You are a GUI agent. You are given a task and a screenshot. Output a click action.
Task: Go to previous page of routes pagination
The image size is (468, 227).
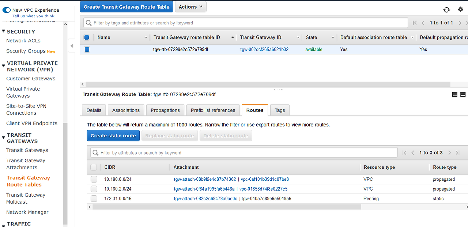click(413, 153)
